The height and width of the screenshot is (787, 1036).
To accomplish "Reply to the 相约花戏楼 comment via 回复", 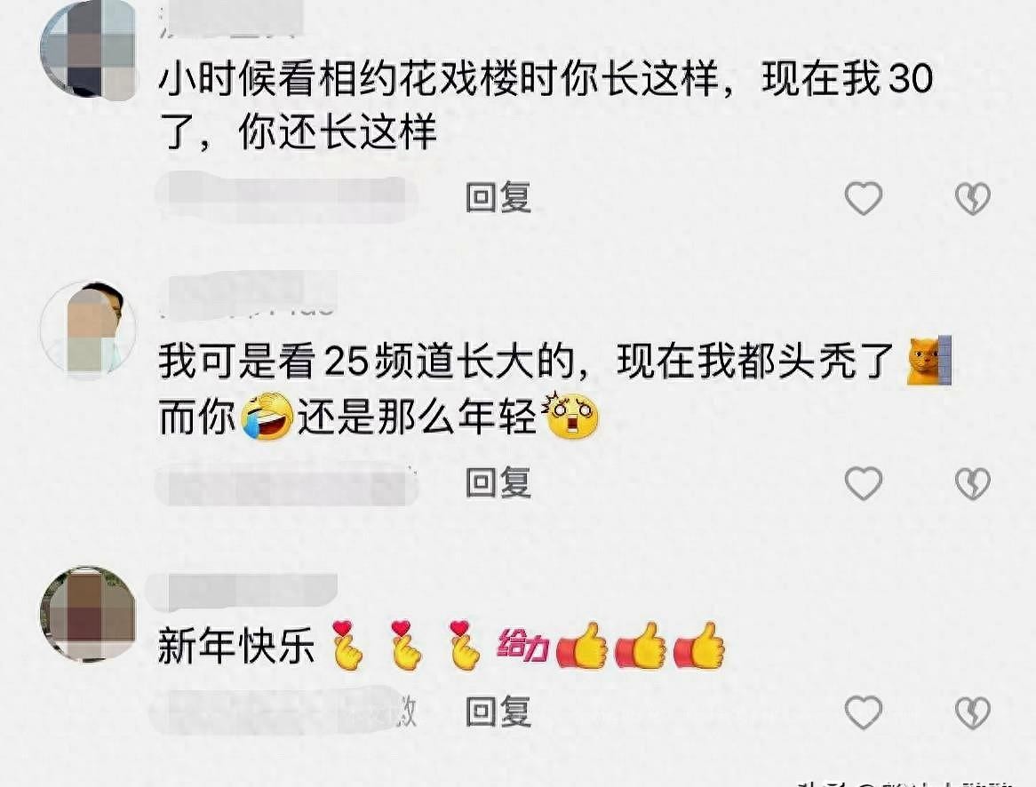I will 498,197.
